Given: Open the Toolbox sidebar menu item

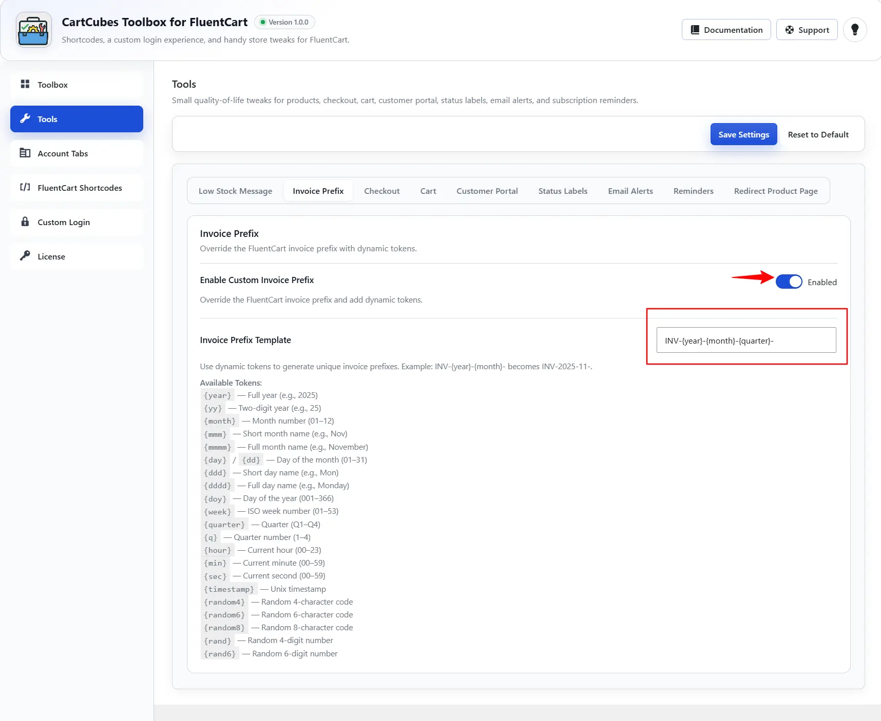Looking at the screenshot, I should click(76, 85).
